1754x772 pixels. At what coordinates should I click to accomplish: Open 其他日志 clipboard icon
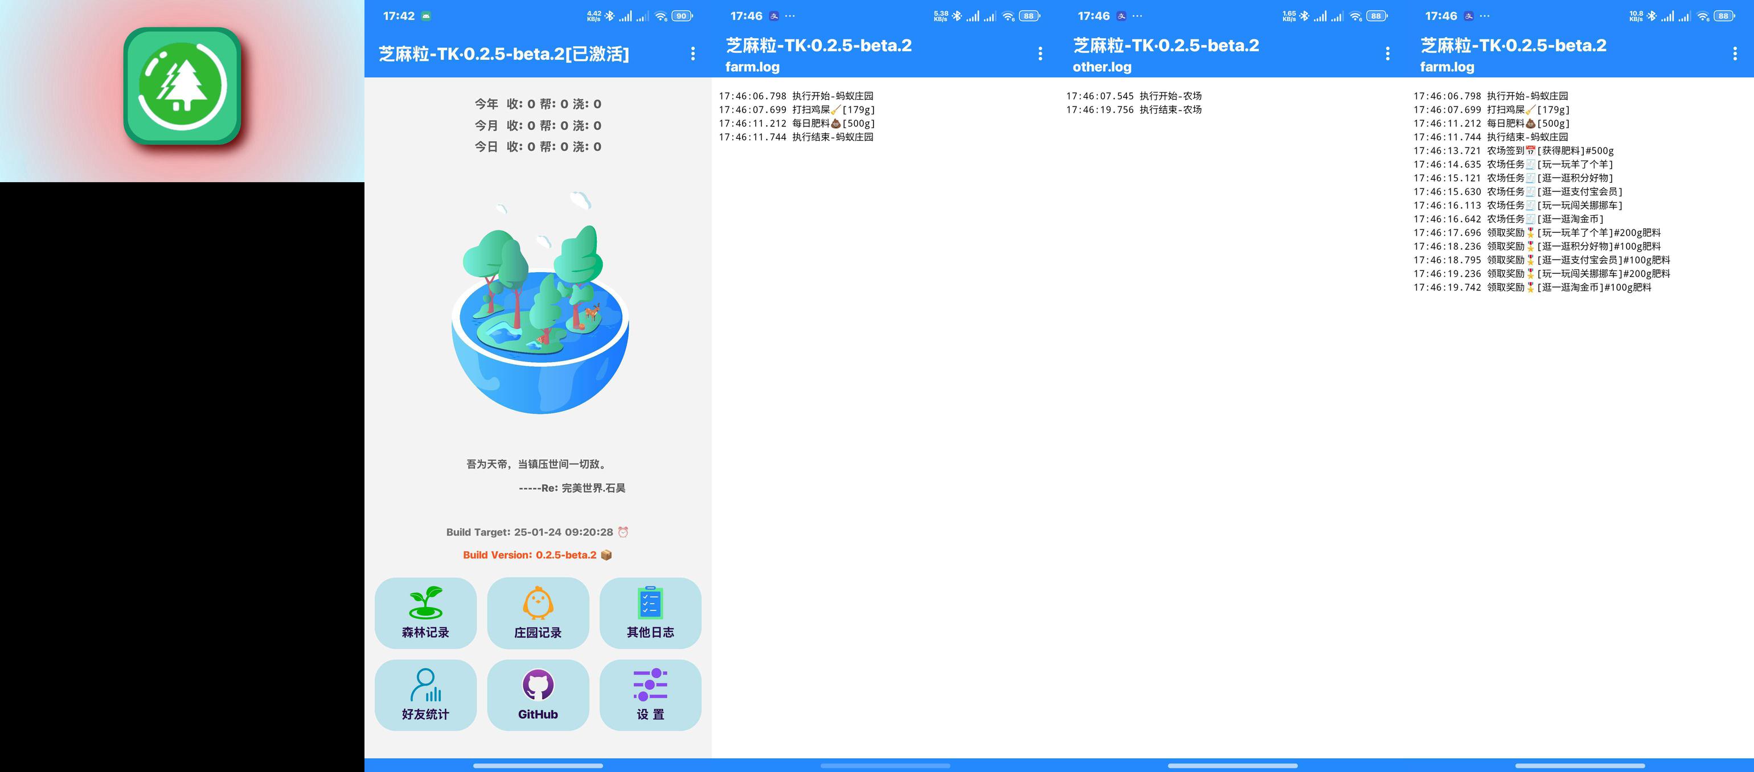click(x=650, y=604)
